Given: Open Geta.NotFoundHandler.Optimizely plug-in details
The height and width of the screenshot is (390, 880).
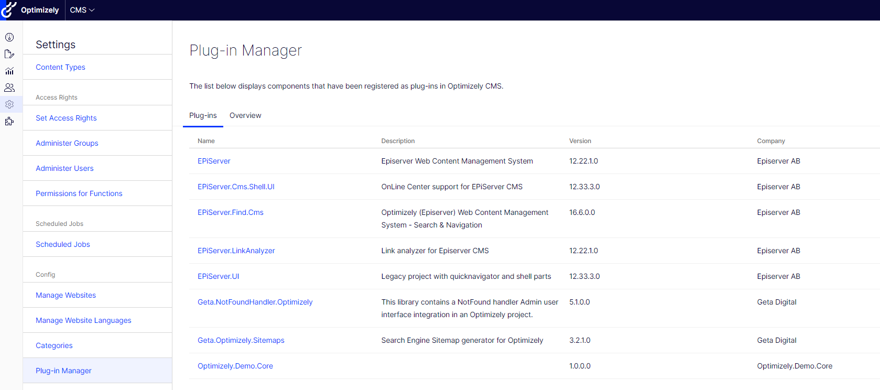Looking at the screenshot, I should 255,302.
